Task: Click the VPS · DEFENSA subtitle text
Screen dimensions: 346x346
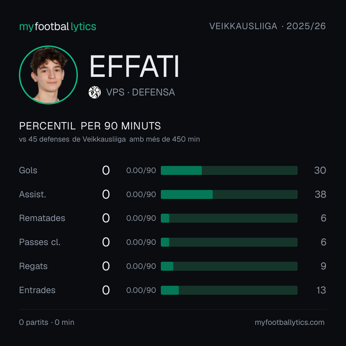Action: coord(141,92)
